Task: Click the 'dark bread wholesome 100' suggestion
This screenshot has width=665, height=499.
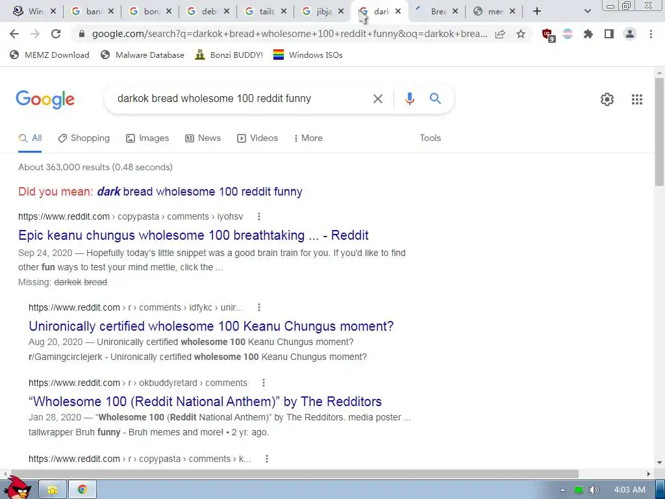Action: (x=200, y=192)
